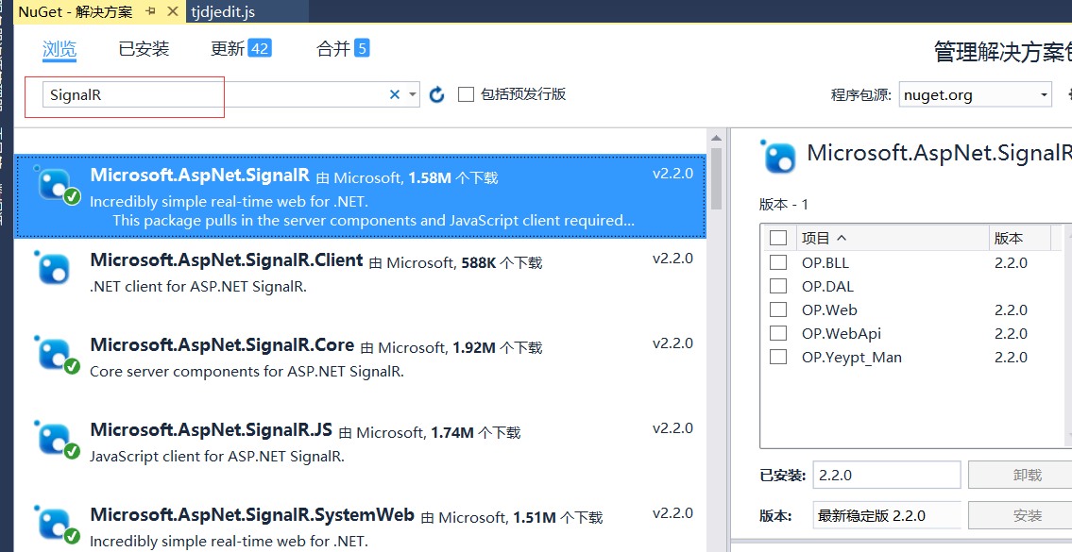Viewport: 1072px width, 552px height.
Task: Click Microsoft.AspNet.SignalR.Core package icon
Action: coord(57,355)
